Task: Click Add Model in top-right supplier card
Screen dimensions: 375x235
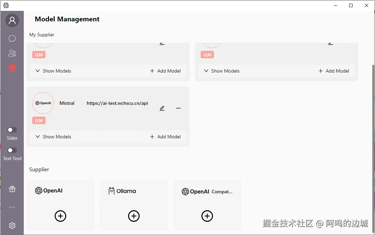Action: tap(334, 71)
